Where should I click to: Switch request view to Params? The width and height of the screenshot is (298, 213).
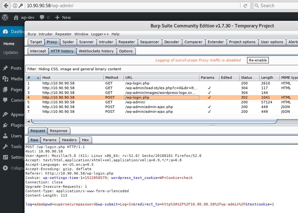[x=50, y=140]
